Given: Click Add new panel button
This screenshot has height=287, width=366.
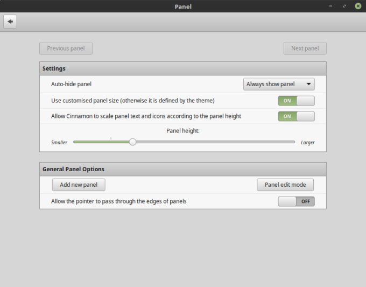Looking at the screenshot, I should click(79, 185).
